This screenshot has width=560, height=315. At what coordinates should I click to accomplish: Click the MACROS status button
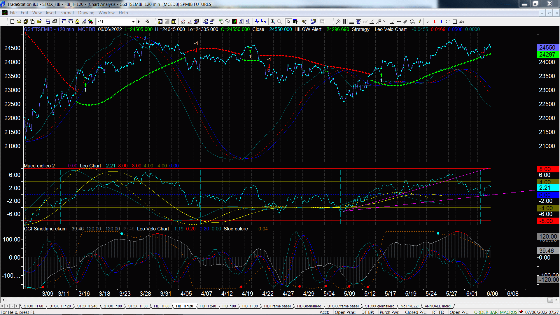(x=508, y=312)
